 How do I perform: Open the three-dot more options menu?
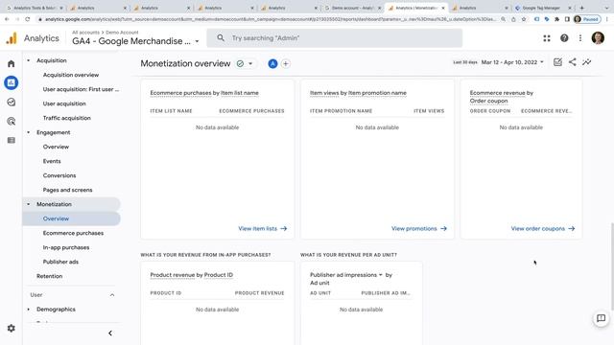click(x=580, y=38)
